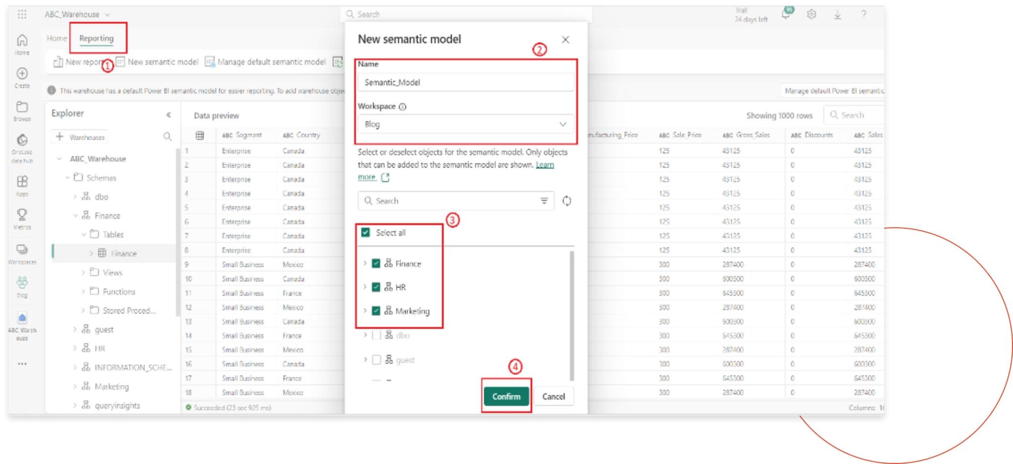
Task: Go to Home in left sidebar
Action: click(22, 44)
